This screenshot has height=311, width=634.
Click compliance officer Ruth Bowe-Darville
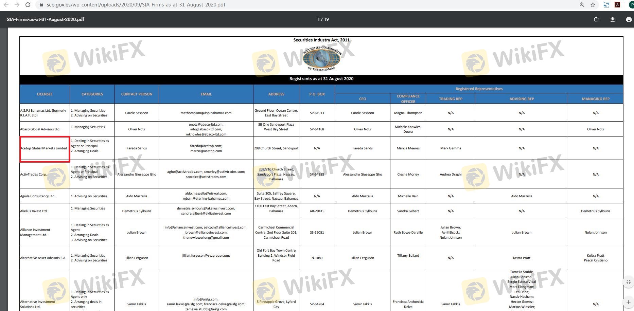(x=408, y=233)
